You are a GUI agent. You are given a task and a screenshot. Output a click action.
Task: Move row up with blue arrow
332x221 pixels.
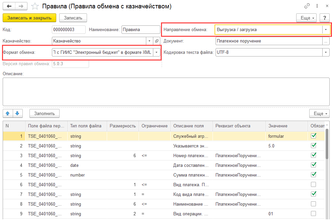(7, 113)
